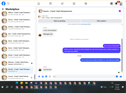Click the 'Yes, are you interested?' message
The image size is (126, 93).
pyautogui.click(x=112, y=46)
